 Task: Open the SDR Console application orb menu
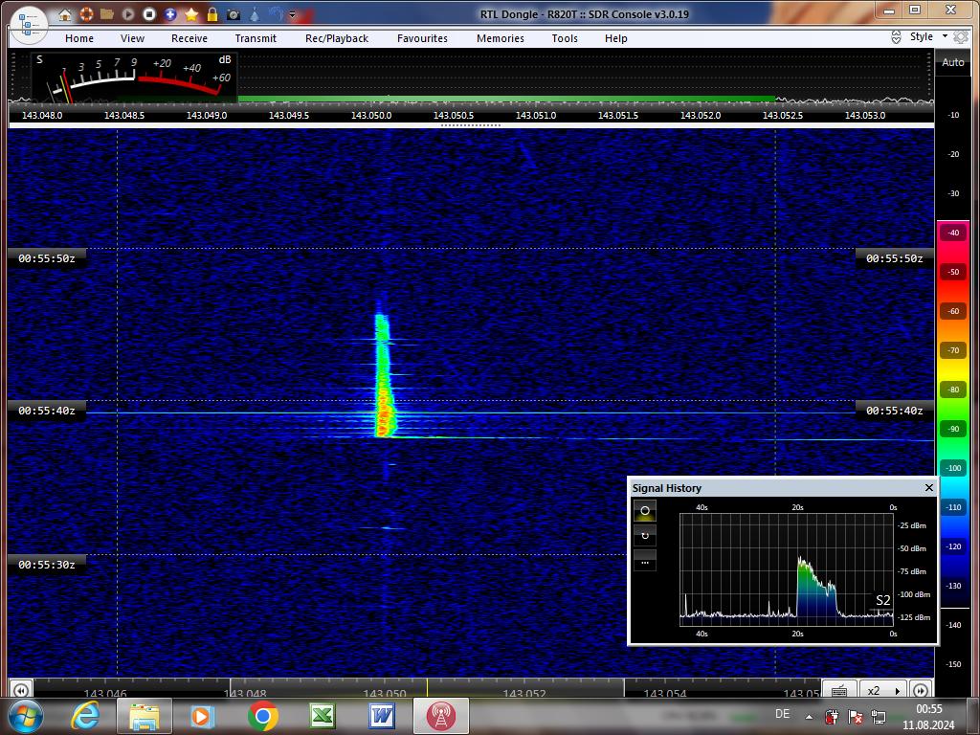pos(29,25)
